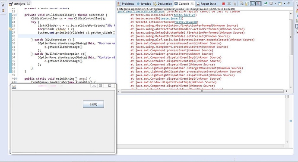Click Remove All Terminated Launches double-X icon
The width and height of the screenshot is (298, 162).
click(x=235, y=3)
